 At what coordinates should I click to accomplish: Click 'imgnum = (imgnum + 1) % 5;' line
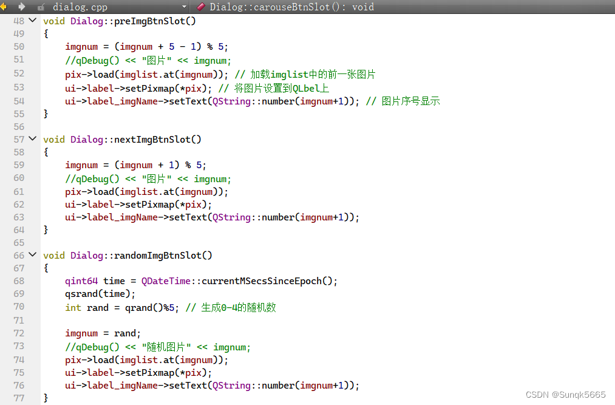pos(136,165)
